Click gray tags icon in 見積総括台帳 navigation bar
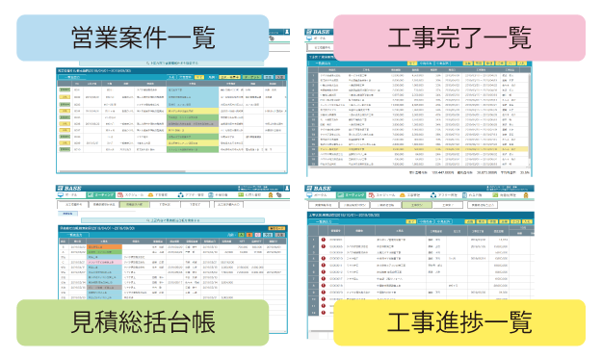Viewport: 602px width, 358px height. [278, 195]
